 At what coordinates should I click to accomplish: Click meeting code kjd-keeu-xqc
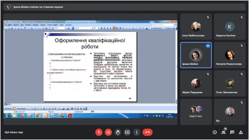pos(14,132)
